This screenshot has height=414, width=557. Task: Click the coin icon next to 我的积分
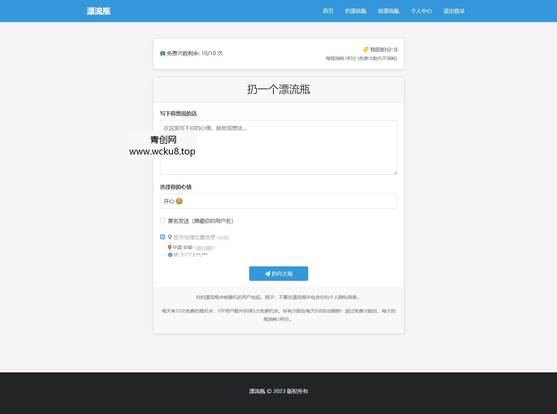pos(365,50)
